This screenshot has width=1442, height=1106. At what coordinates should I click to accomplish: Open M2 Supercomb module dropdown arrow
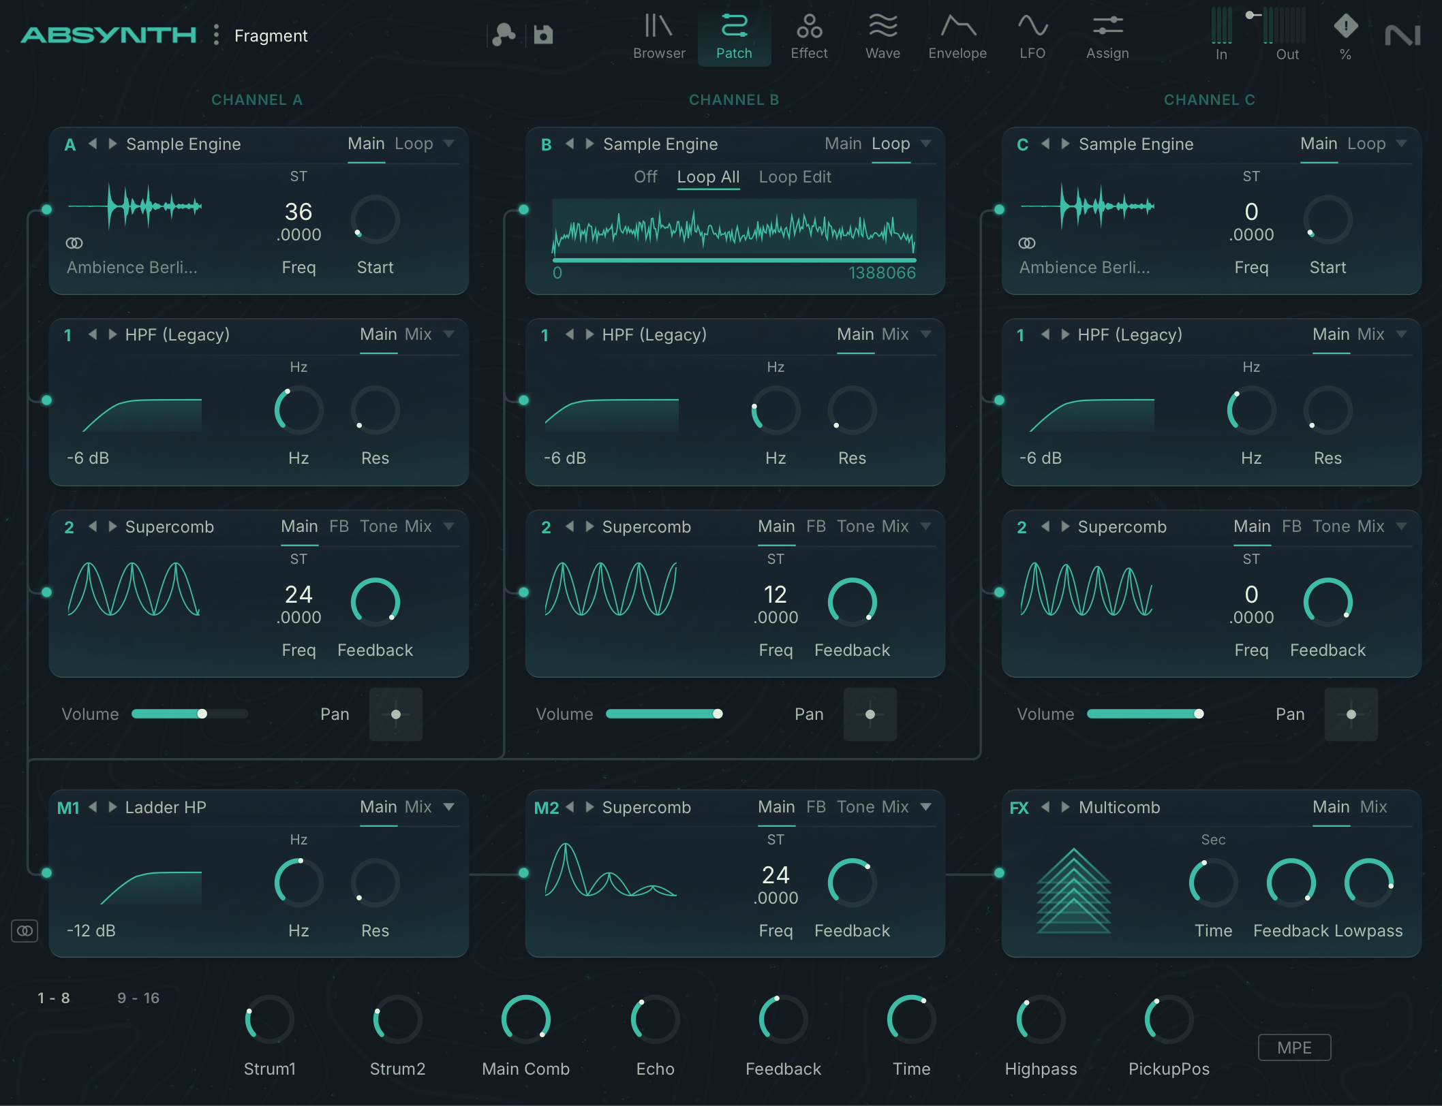pyautogui.click(x=925, y=807)
